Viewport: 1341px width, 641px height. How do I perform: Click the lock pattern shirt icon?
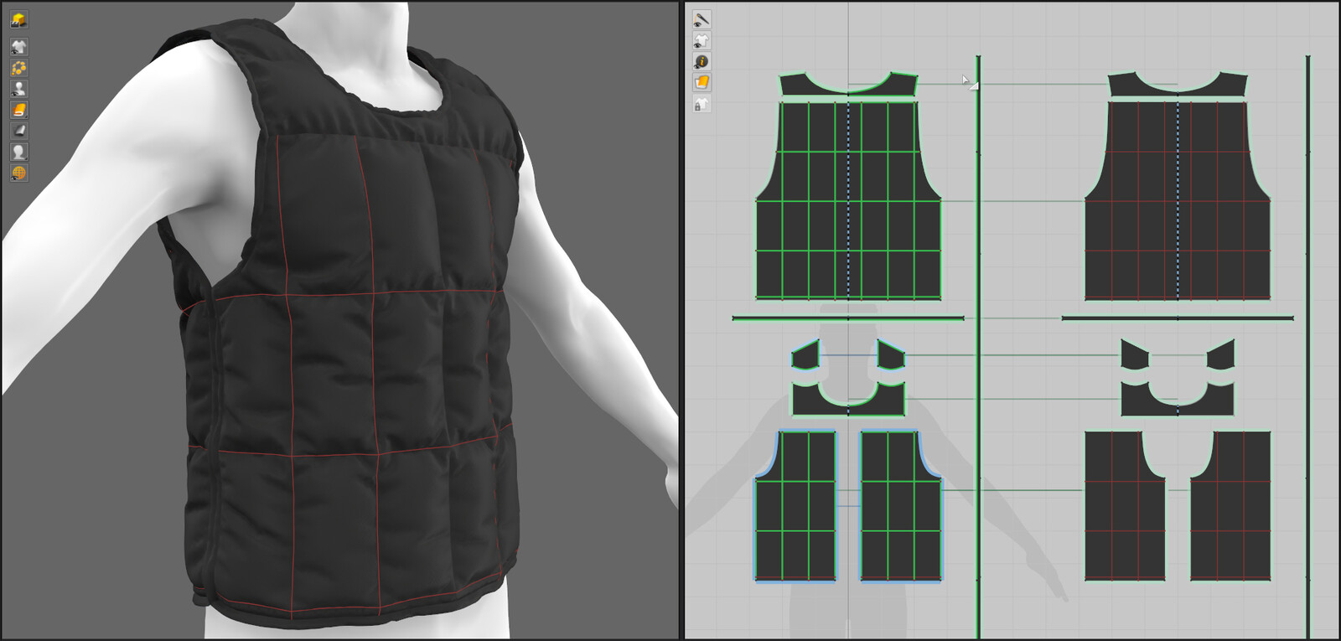[702, 104]
